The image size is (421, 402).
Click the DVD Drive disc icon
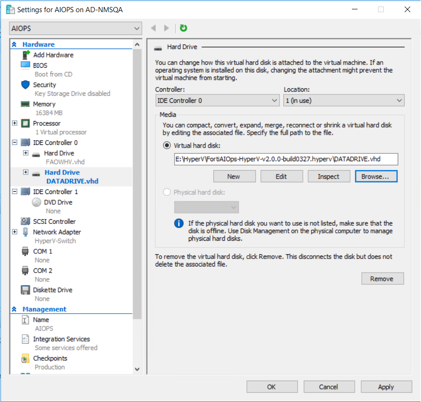point(36,202)
